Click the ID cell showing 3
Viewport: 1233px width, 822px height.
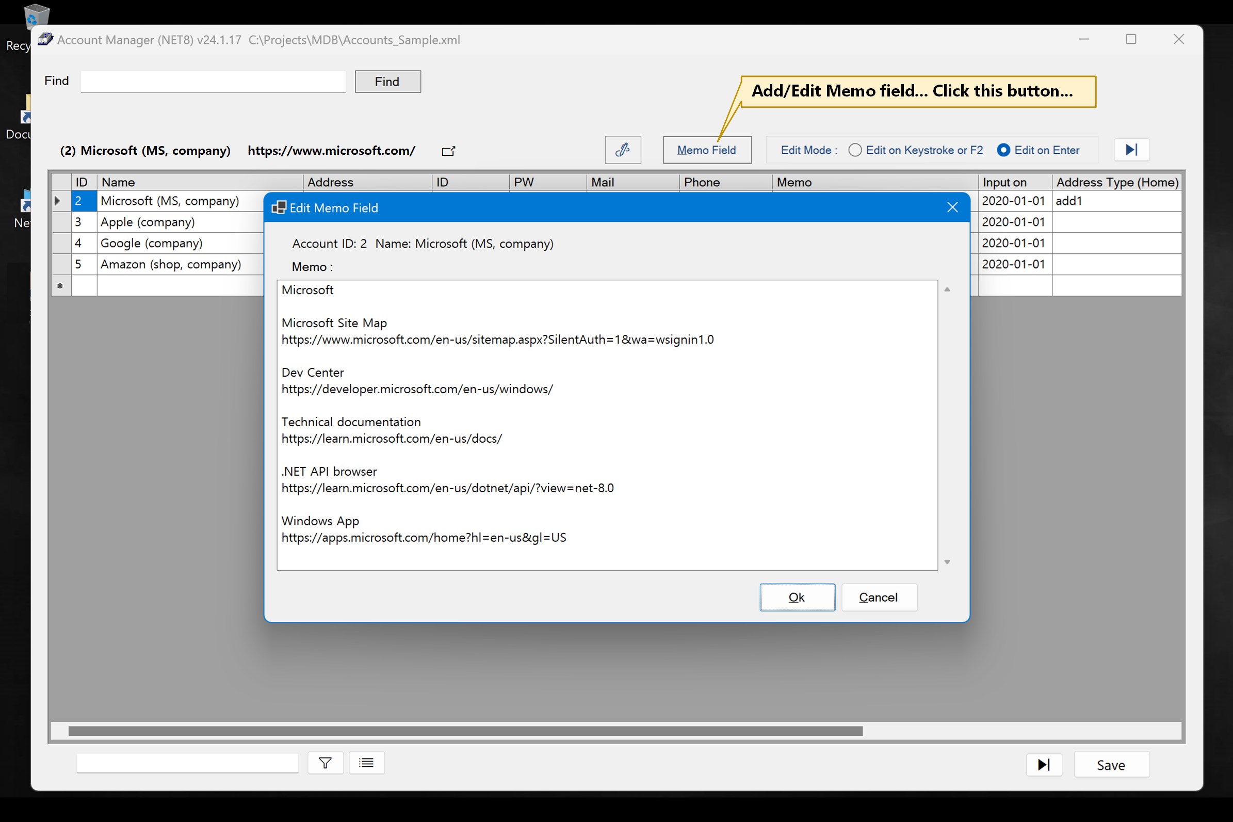tap(84, 222)
